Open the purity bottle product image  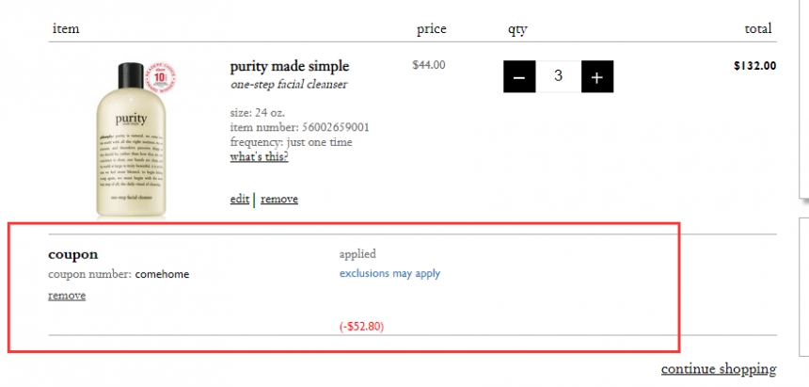coord(131,141)
